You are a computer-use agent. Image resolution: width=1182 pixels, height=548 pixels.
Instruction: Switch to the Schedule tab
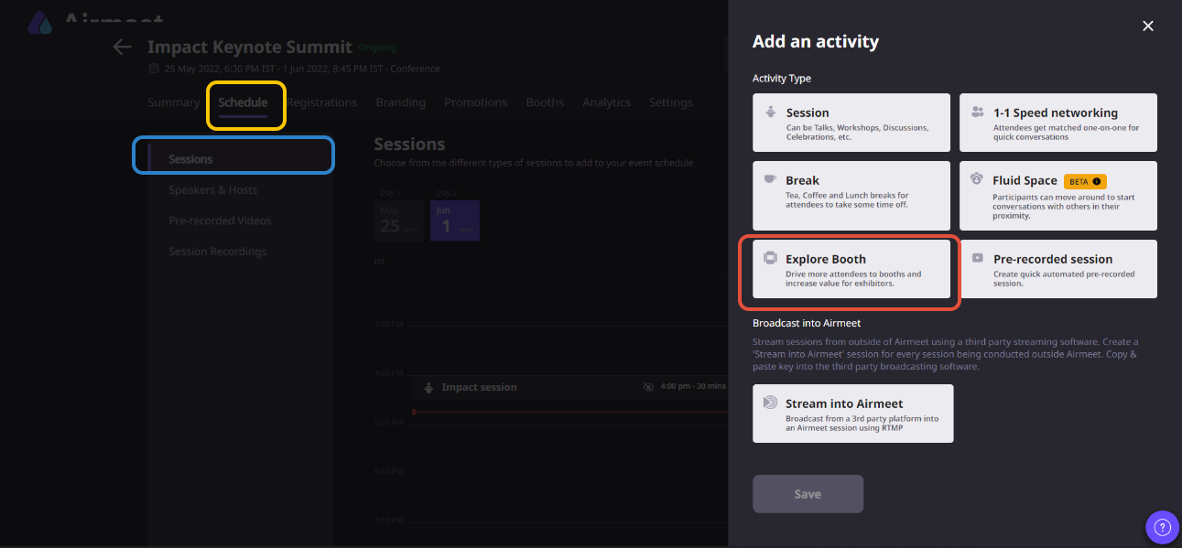click(x=243, y=102)
